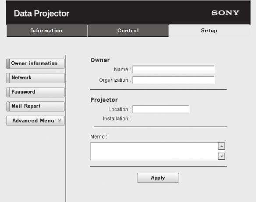The width and height of the screenshot is (256, 202).
Task: Click inside the Memo text area
Action: [x=154, y=151]
